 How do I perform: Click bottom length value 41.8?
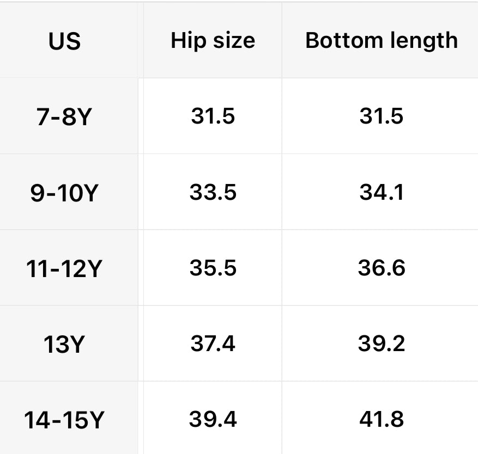coord(382,419)
